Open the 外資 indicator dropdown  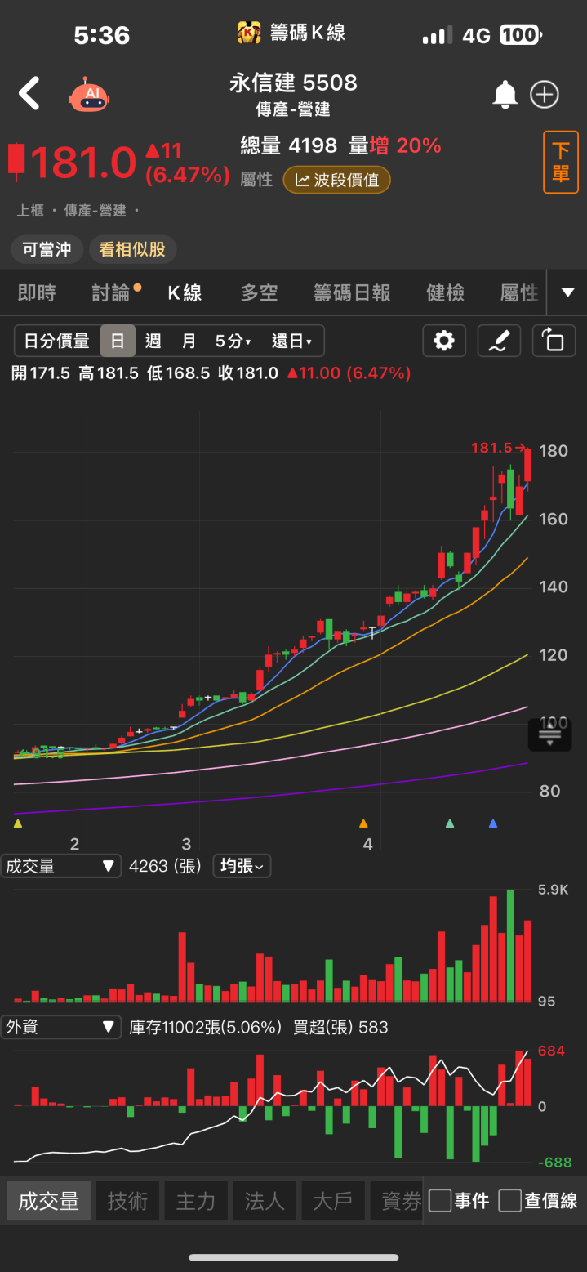61,1027
